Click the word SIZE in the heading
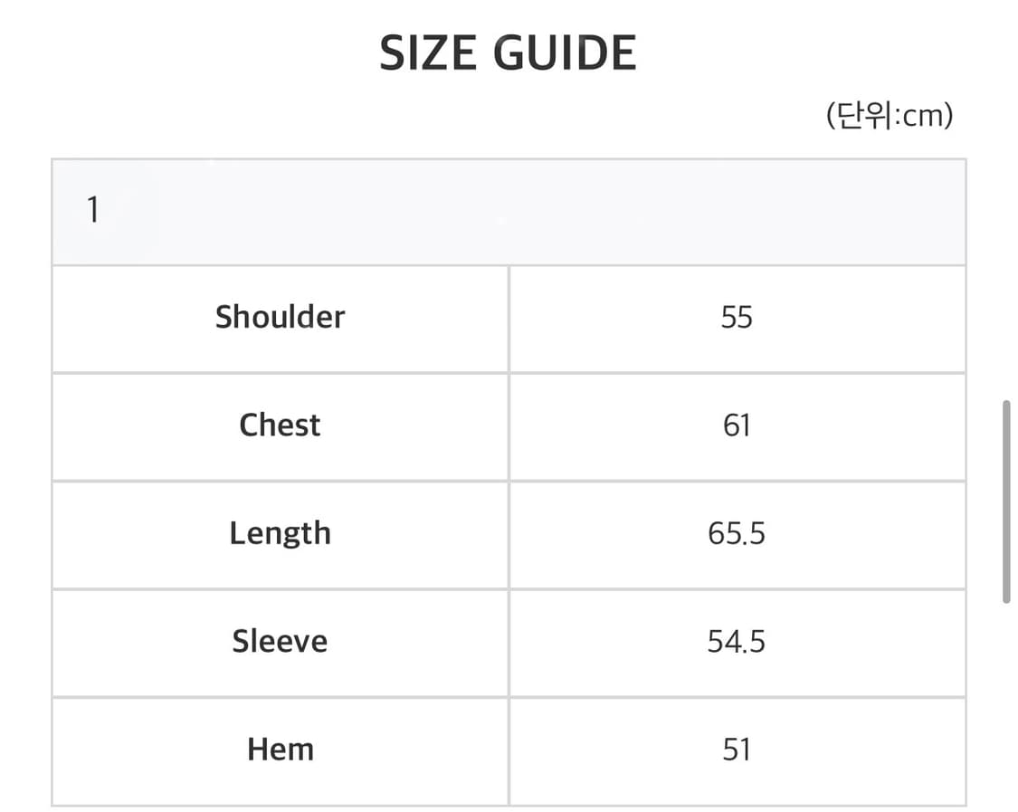Viewport: 1018px width, 812px height. click(427, 53)
